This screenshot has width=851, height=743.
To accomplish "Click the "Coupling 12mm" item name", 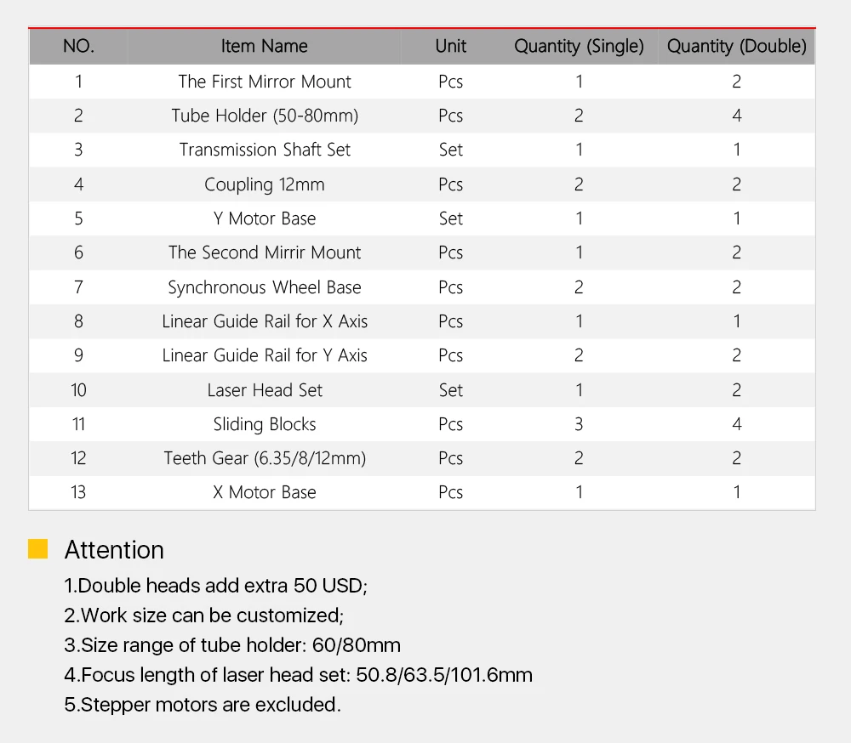I will 265,184.
